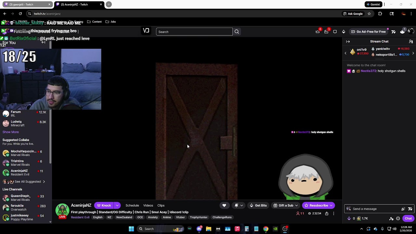Open the Clips tab
This screenshot has height=234, width=416.
tap(161, 205)
